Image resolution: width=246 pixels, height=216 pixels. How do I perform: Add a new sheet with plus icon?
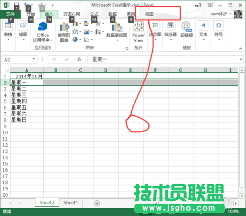point(97,203)
